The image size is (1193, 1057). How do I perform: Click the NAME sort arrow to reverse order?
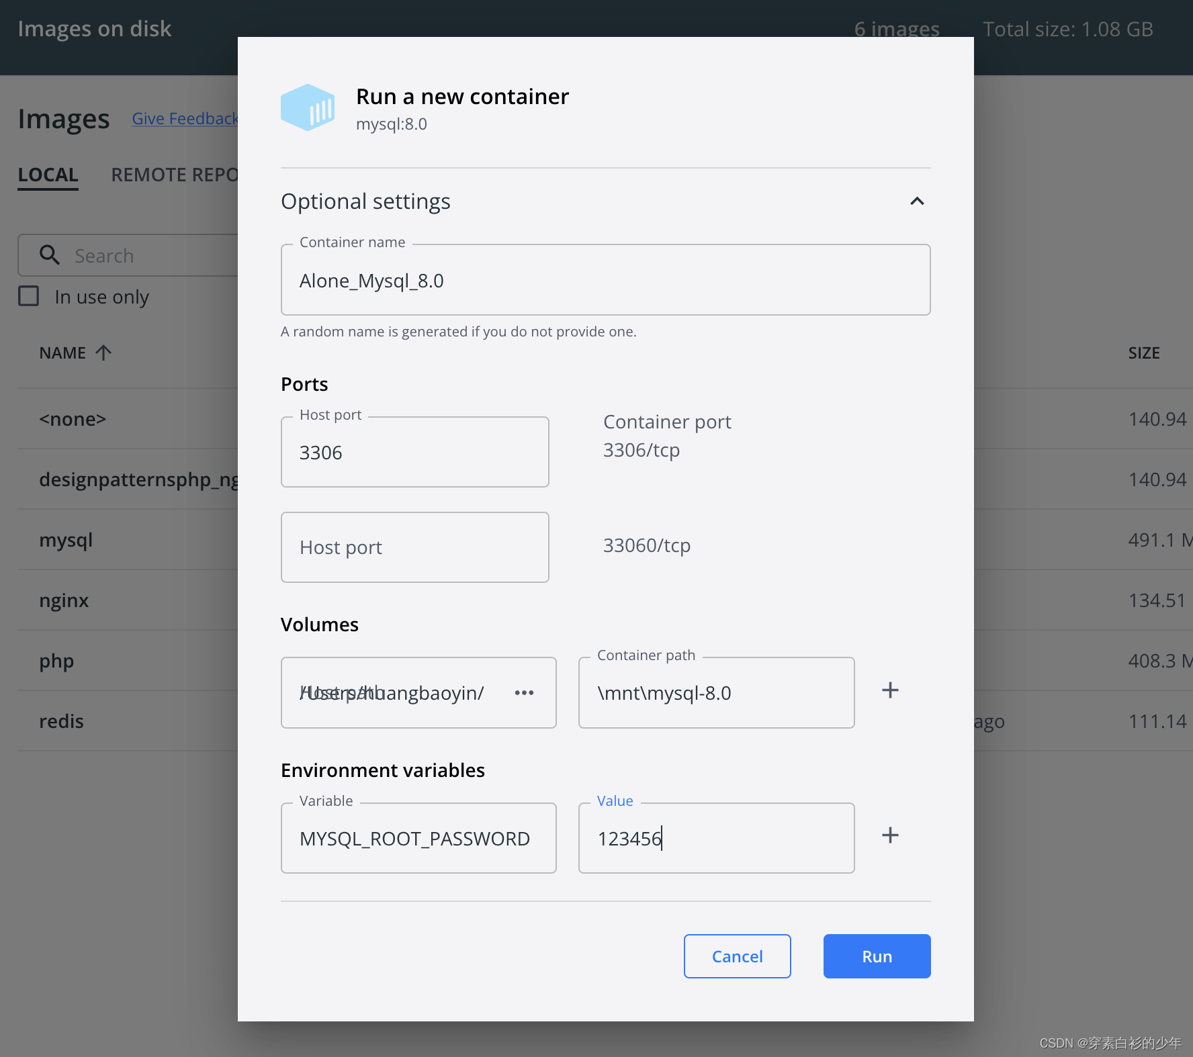(103, 352)
